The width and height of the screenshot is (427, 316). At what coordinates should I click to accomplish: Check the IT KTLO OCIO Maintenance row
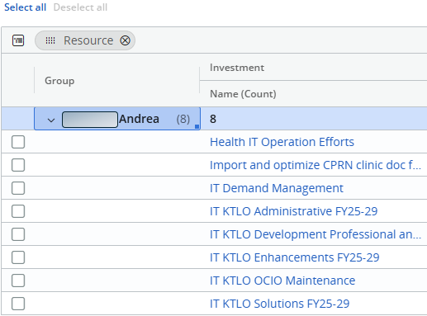[x=18, y=281]
